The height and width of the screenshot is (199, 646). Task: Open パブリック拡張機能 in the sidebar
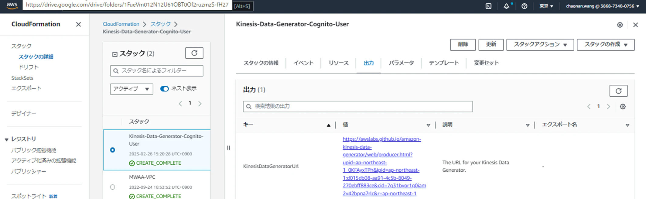pos(33,150)
